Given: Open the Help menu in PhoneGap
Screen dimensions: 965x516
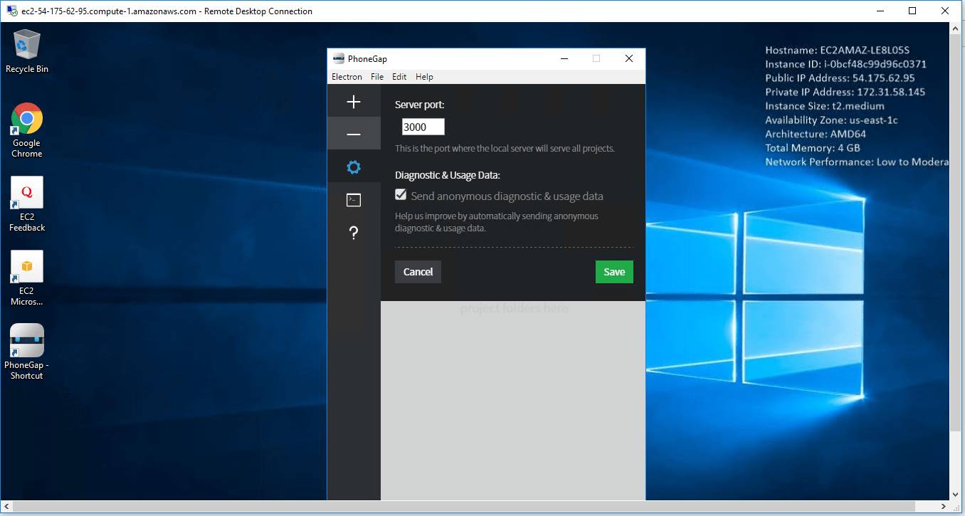Looking at the screenshot, I should tap(424, 77).
